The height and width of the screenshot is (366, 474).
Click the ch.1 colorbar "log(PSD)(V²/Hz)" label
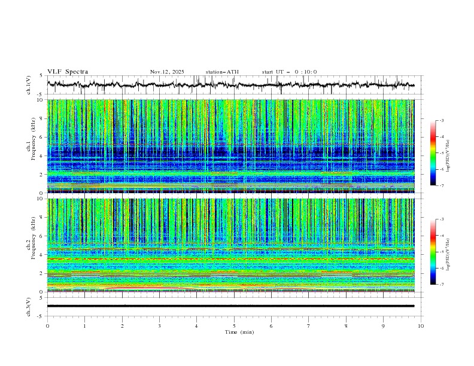tap(448, 156)
